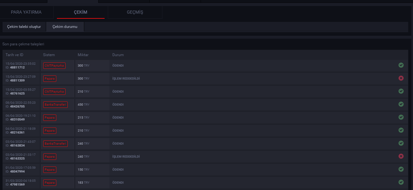Click the Durum column header

118,55
